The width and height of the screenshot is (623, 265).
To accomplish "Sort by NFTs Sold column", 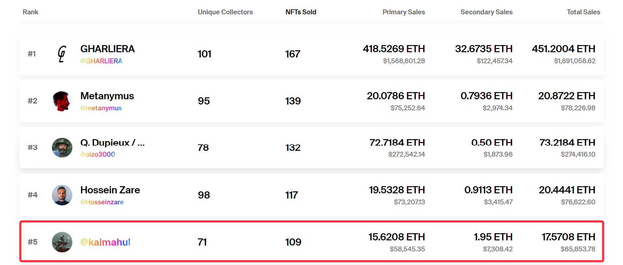I will pyautogui.click(x=300, y=12).
